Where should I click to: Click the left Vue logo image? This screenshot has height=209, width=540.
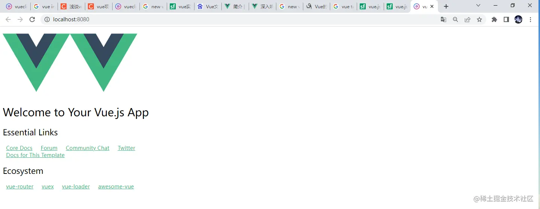36,62
